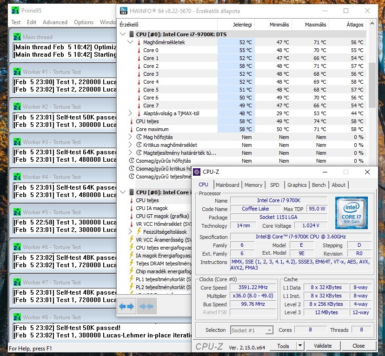Click the lightning icon beside PL1 teljesítménykorlát

[x=132, y=279]
